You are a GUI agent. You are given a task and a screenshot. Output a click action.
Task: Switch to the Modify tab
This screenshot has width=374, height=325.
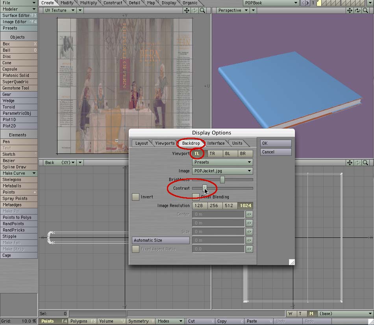(x=67, y=3)
